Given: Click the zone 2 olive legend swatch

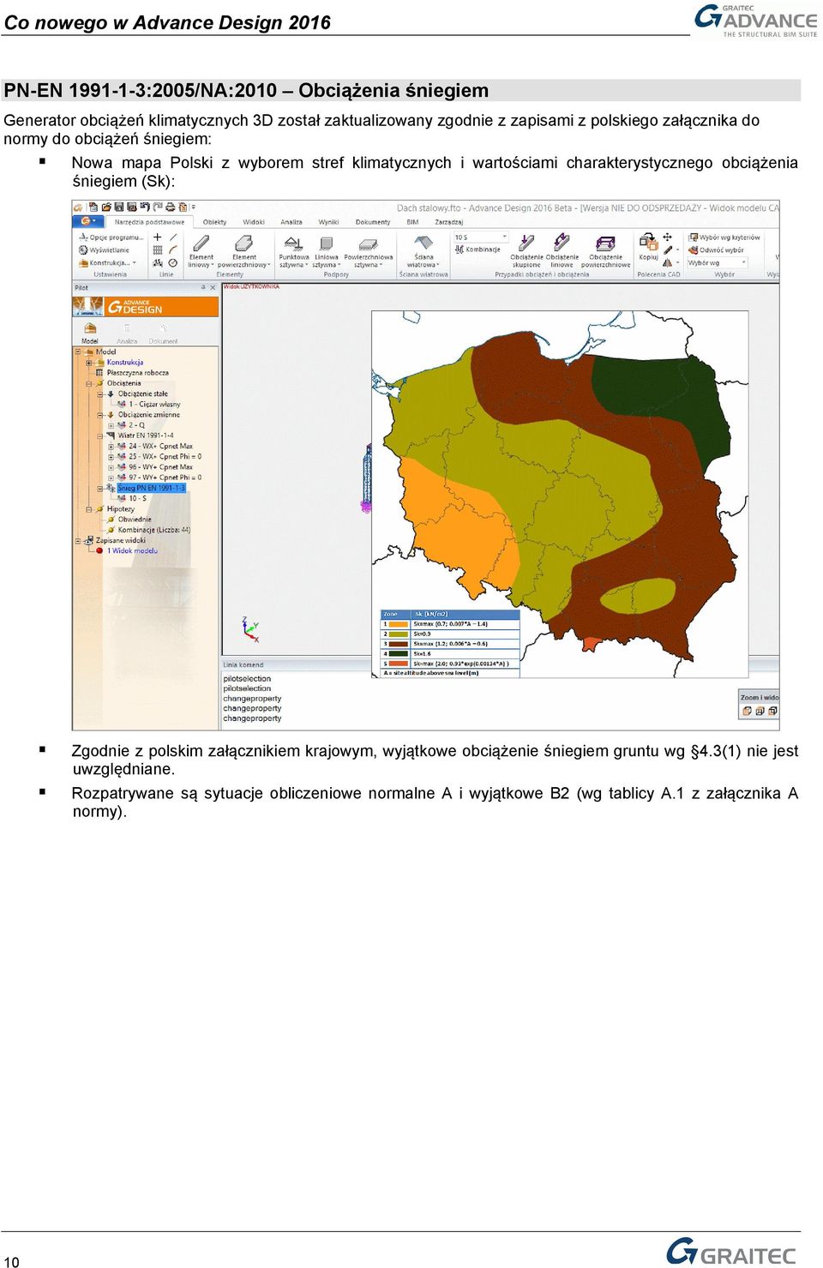Looking at the screenshot, I should click(x=399, y=634).
